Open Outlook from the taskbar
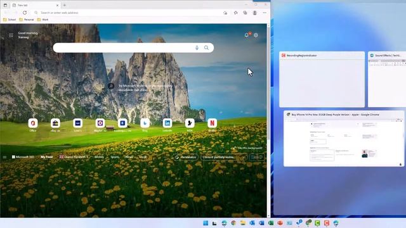 252,223
